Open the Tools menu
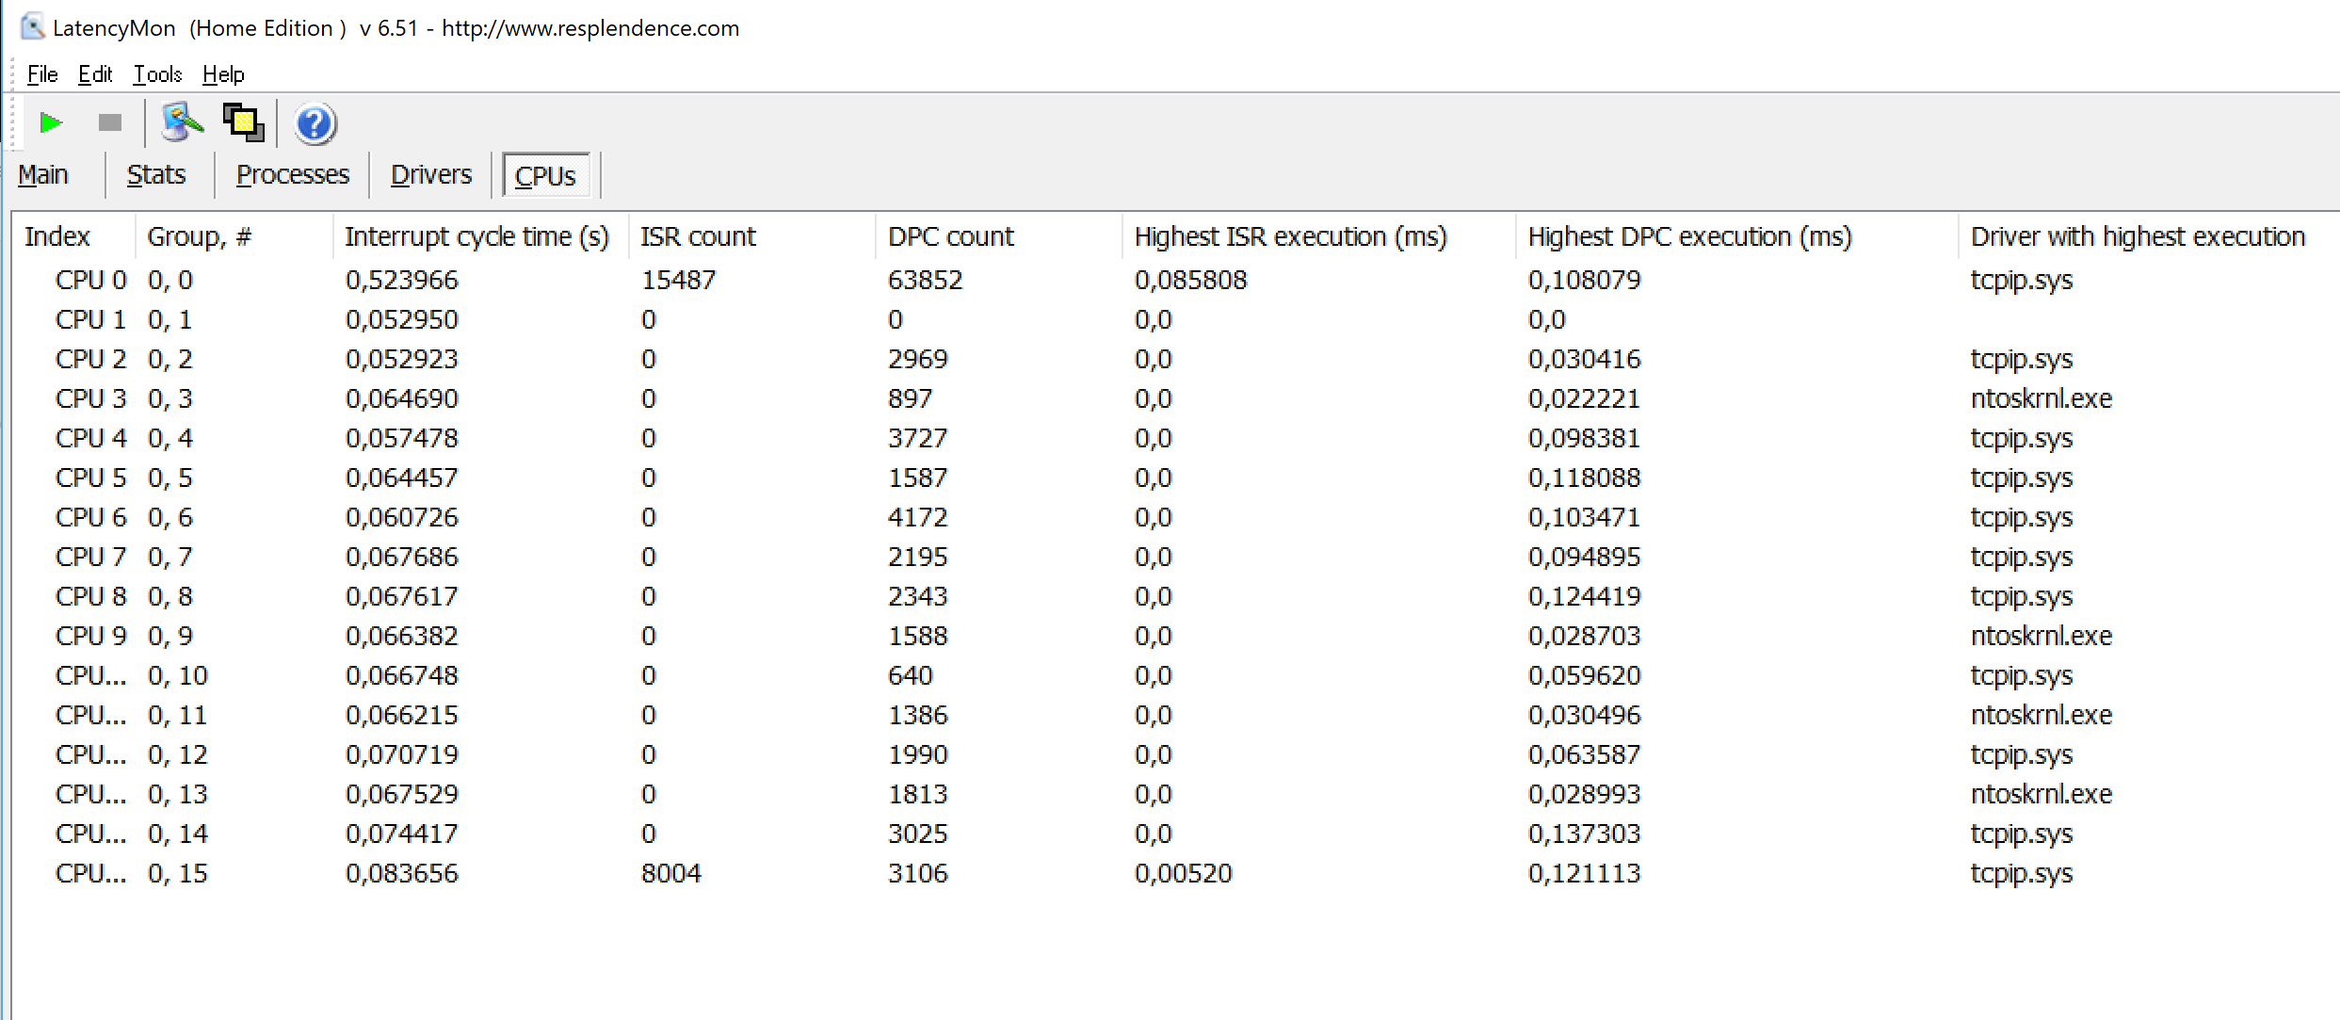The width and height of the screenshot is (2340, 1020). pos(157,74)
